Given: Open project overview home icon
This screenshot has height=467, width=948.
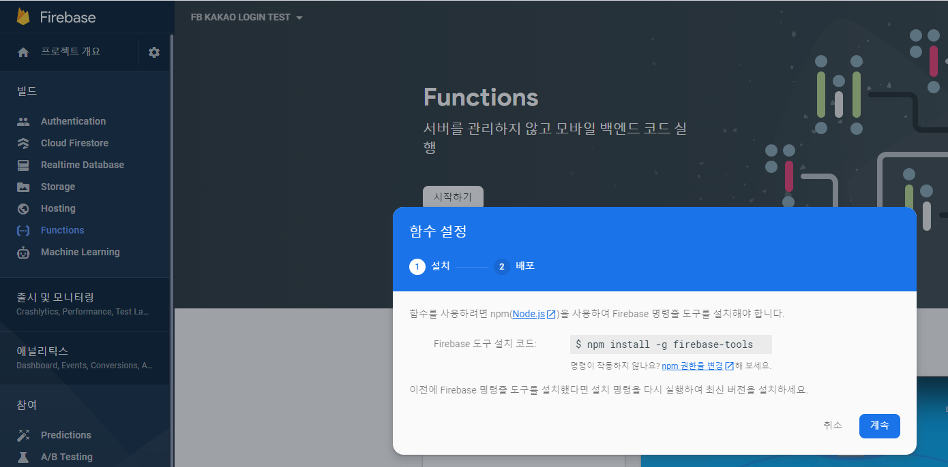Looking at the screenshot, I should (x=23, y=52).
